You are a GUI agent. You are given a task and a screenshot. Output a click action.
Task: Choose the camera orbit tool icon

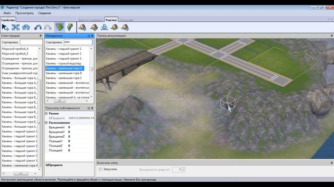[26, 28]
